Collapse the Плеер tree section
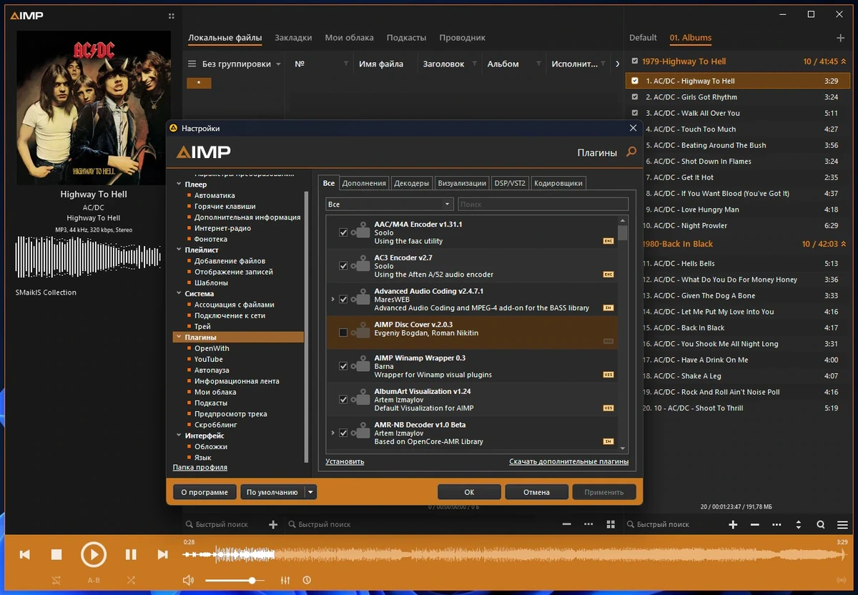Screen dimensions: 858x595 coord(179,185)
